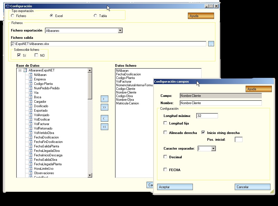Click the NumPedido-Pedido field icon
The width and height of the screenshot is (278, 206).
(x=30, y=88)
